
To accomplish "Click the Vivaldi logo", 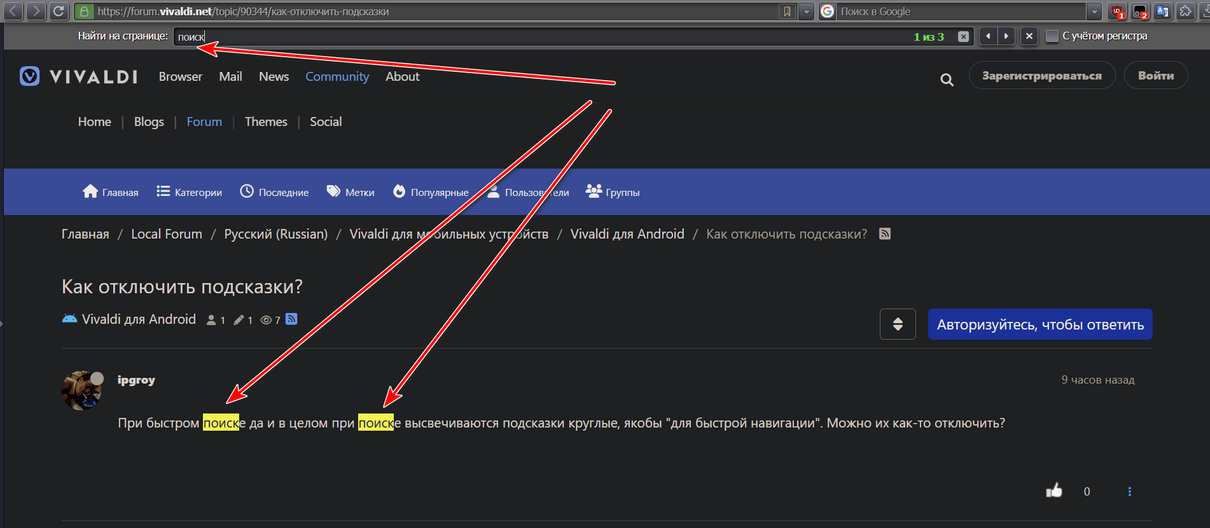I will pyautogui.click(x=79, y=76).
